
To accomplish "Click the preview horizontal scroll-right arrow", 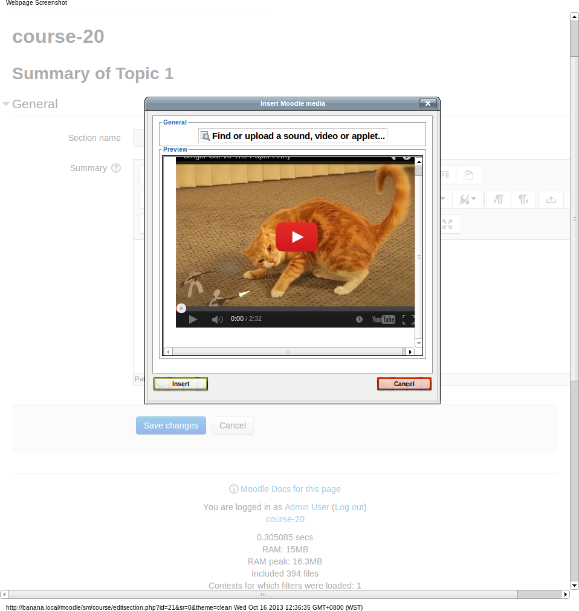I will [410, 352].
